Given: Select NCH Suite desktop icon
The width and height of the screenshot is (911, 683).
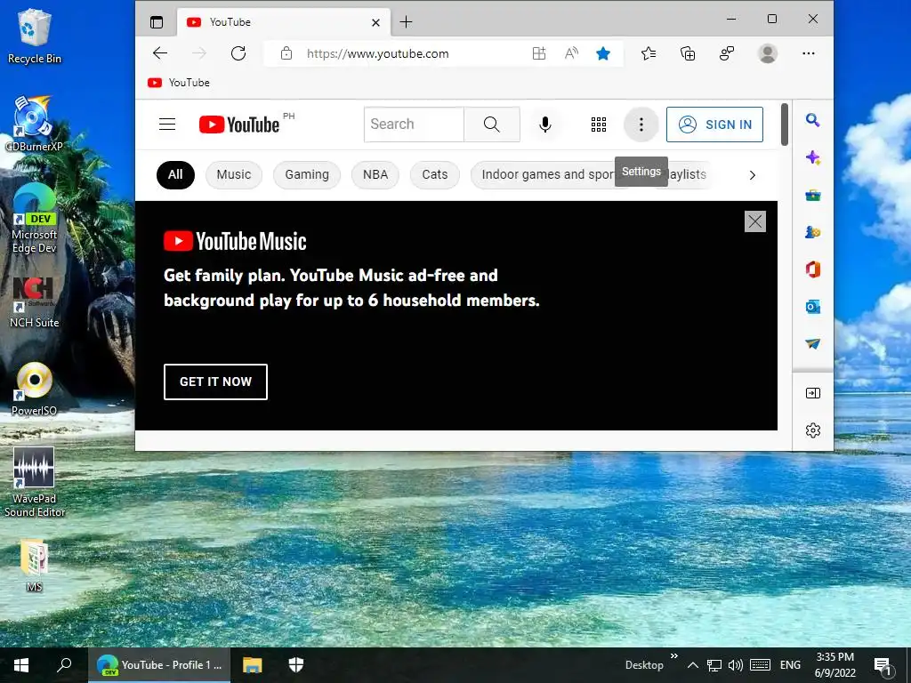Looking at the screenshot, I should [x=35, y=302].
